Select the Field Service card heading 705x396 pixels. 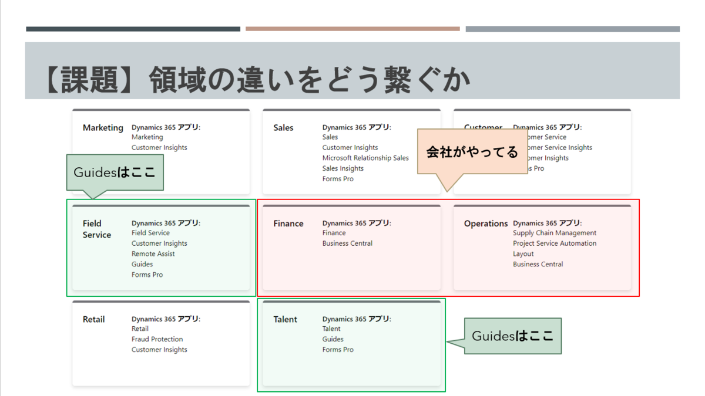(x=97, y=229)
